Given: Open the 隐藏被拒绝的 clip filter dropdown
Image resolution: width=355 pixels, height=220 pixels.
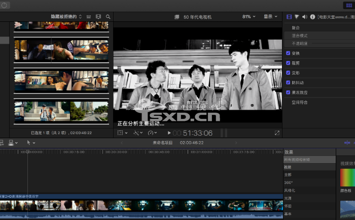Looking at the screenshot, I should 66,17.
